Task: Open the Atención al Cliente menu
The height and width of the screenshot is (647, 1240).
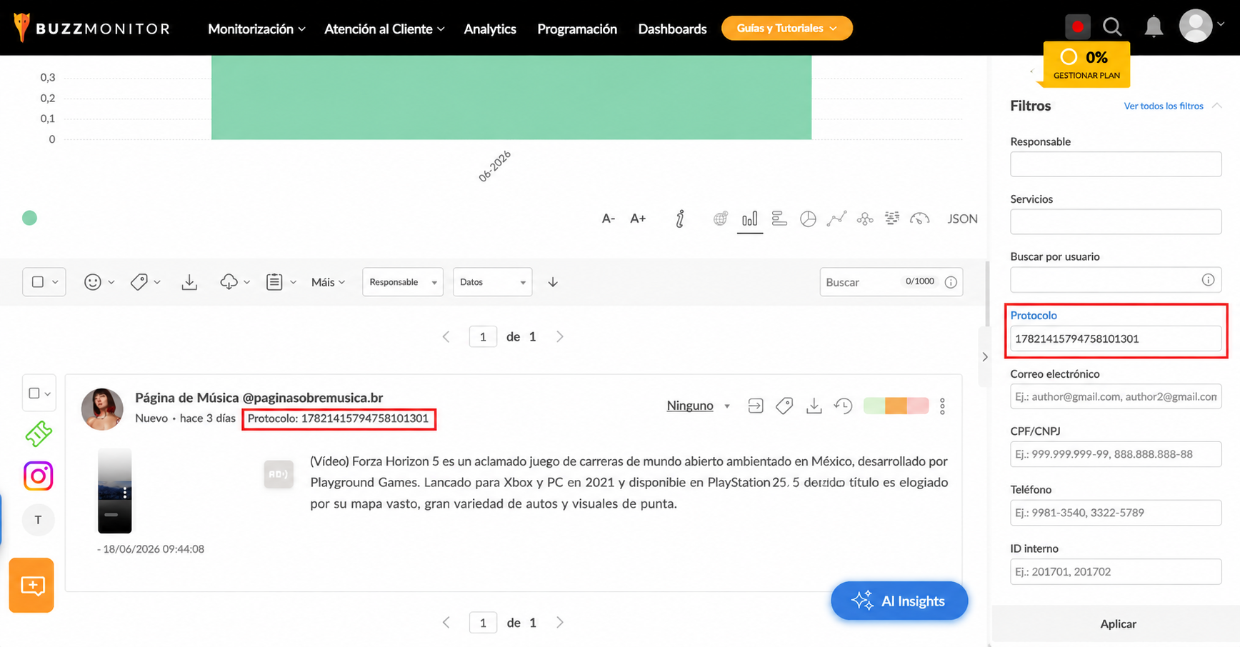Action: [x=384, y=29]
